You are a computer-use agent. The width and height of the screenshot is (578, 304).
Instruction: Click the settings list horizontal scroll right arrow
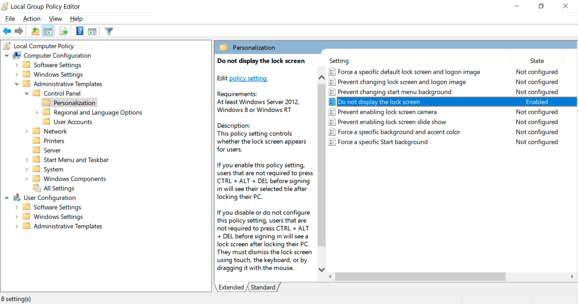[572, 277]
